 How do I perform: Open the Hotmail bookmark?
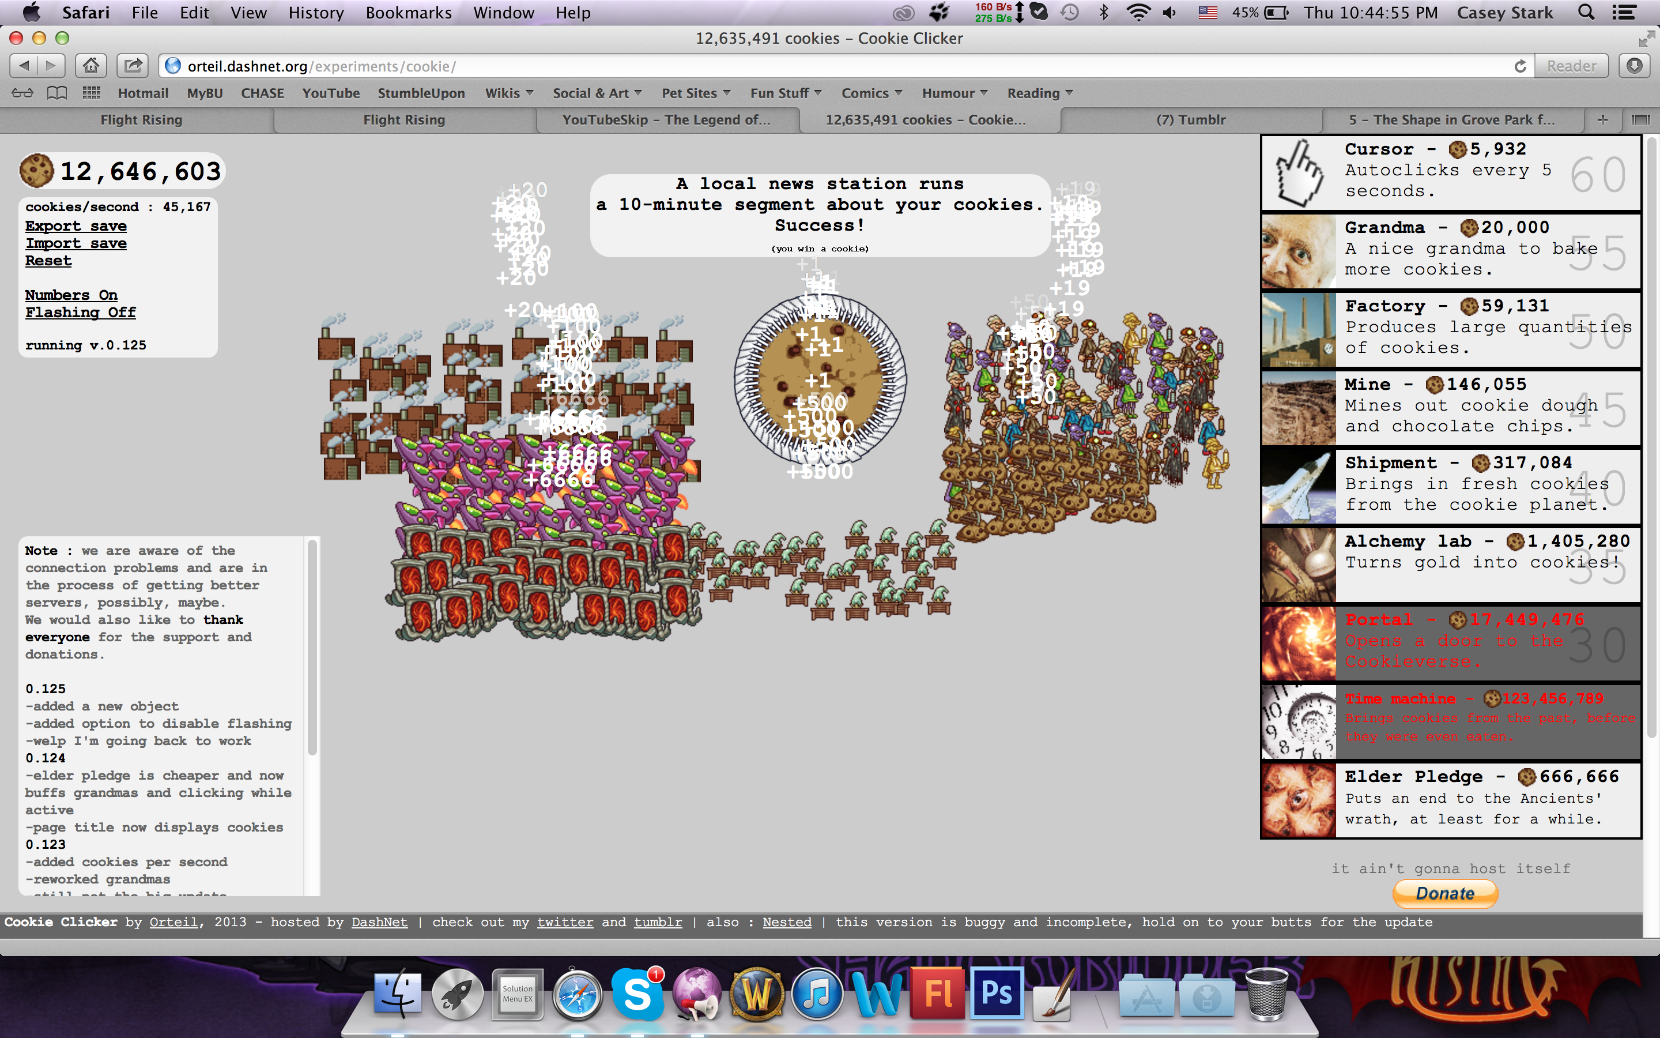coord(143,93)
